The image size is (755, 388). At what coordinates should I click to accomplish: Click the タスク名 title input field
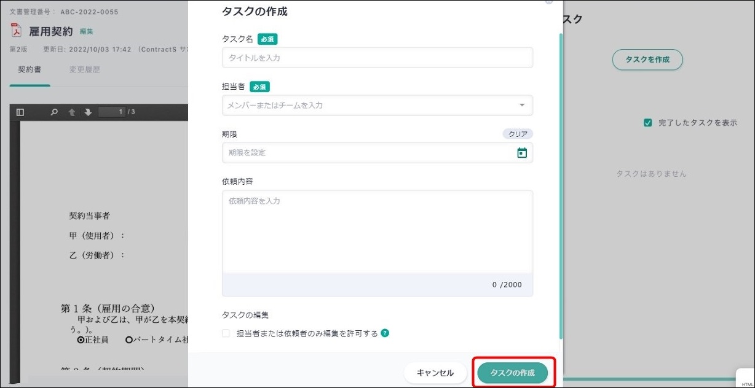click(377, 58)
